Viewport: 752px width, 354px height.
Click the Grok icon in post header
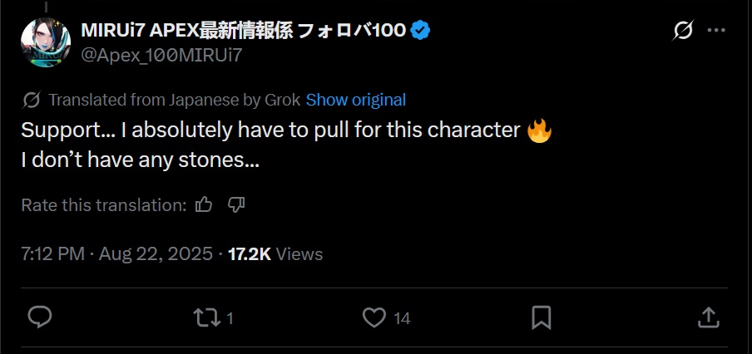[683, 31]
